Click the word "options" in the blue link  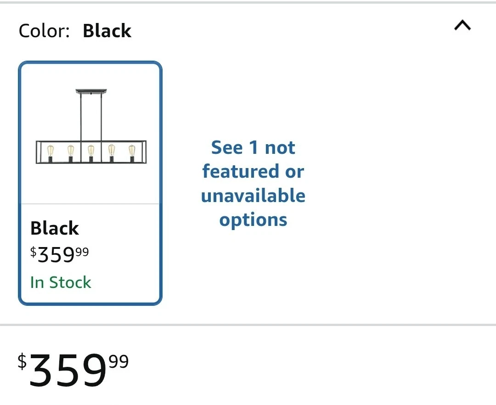(253, 219)
